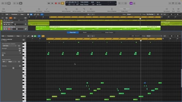The width and height of the screenshot is (182, 102).
Task: Toggle the Toolbar display button
Action: [x=9, y=3]
